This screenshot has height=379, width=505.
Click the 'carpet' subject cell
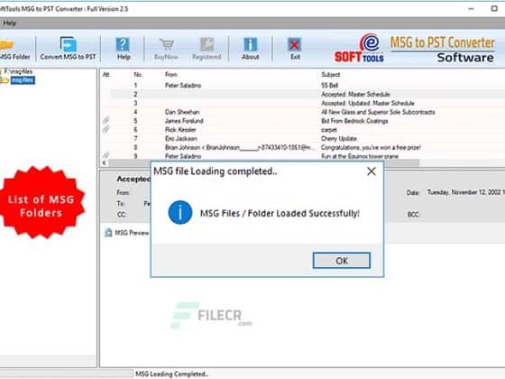pyautogui.click(x=329, y=130)
